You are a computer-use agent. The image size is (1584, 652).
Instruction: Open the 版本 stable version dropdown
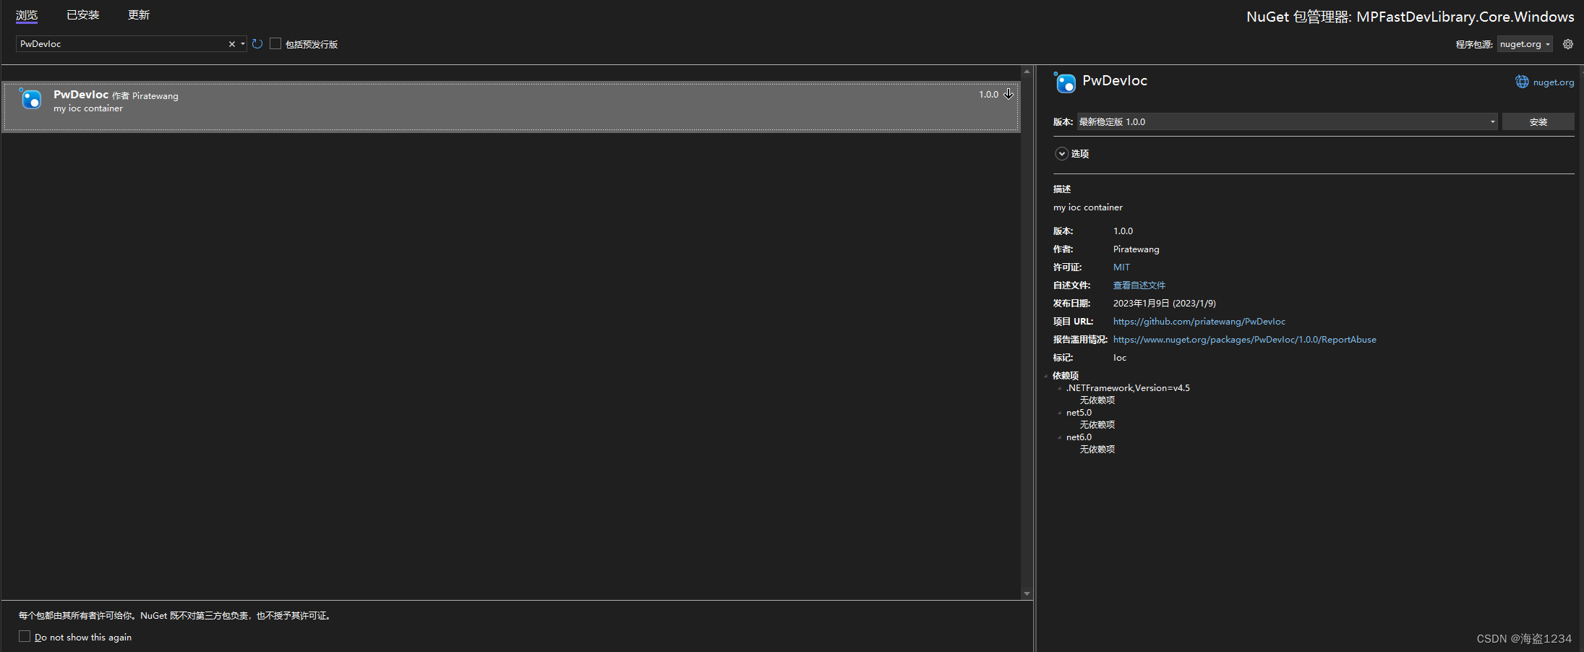tap(1492, 121)
